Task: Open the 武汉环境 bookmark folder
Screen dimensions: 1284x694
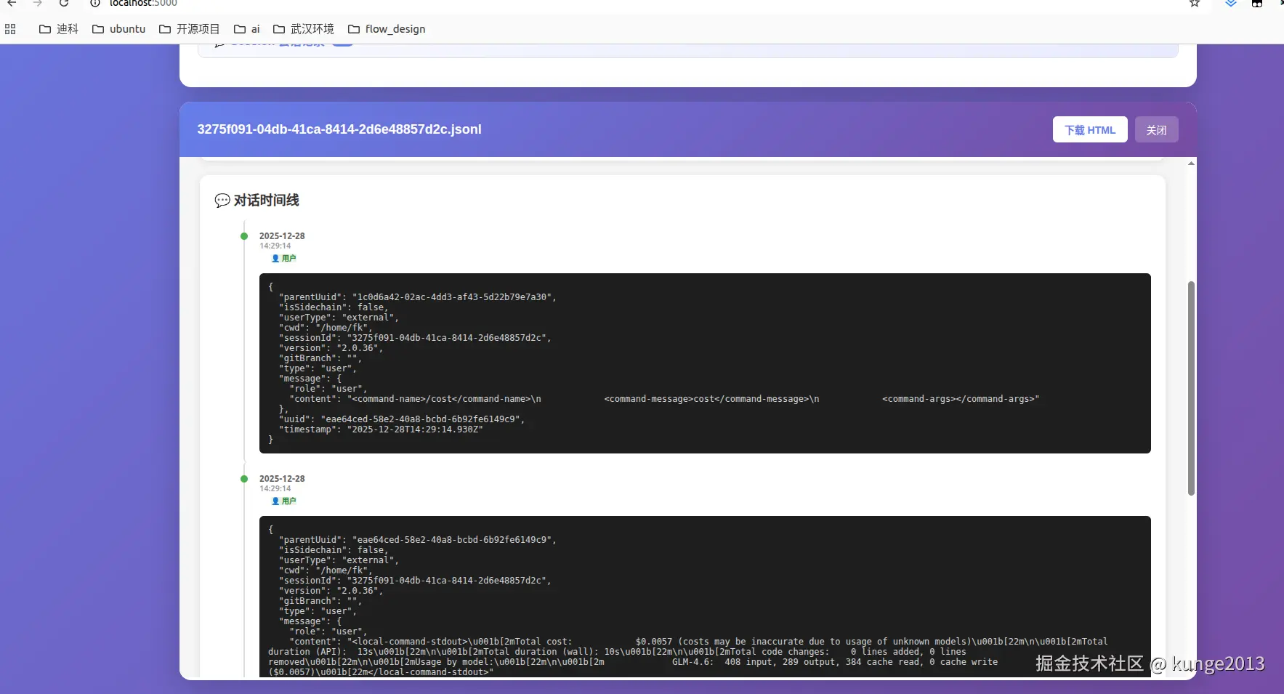Action: pyautogui.click(x=304, y=29)
